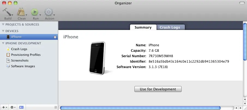Click the serial number 7R730M59WH8
Image resolution: width=247 pixels, height=110 pixels.
click(x=161, y=56)
